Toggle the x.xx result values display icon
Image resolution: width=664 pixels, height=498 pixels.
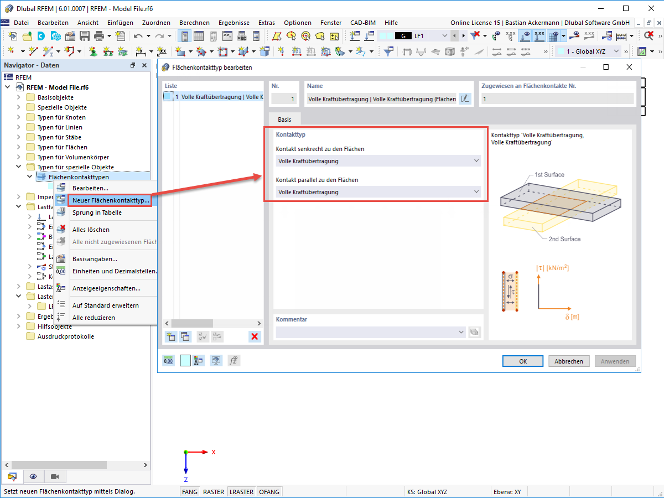point(539,36)
